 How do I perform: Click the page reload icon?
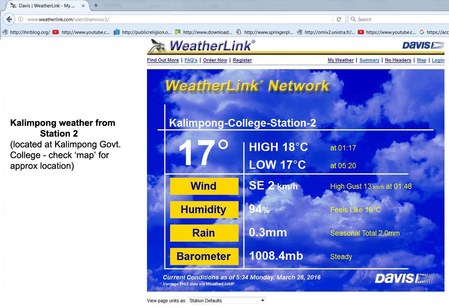point(339,19)
